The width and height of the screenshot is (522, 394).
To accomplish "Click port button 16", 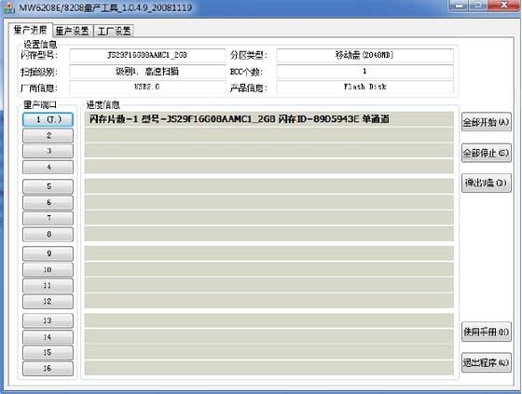I will pos(48,368).
